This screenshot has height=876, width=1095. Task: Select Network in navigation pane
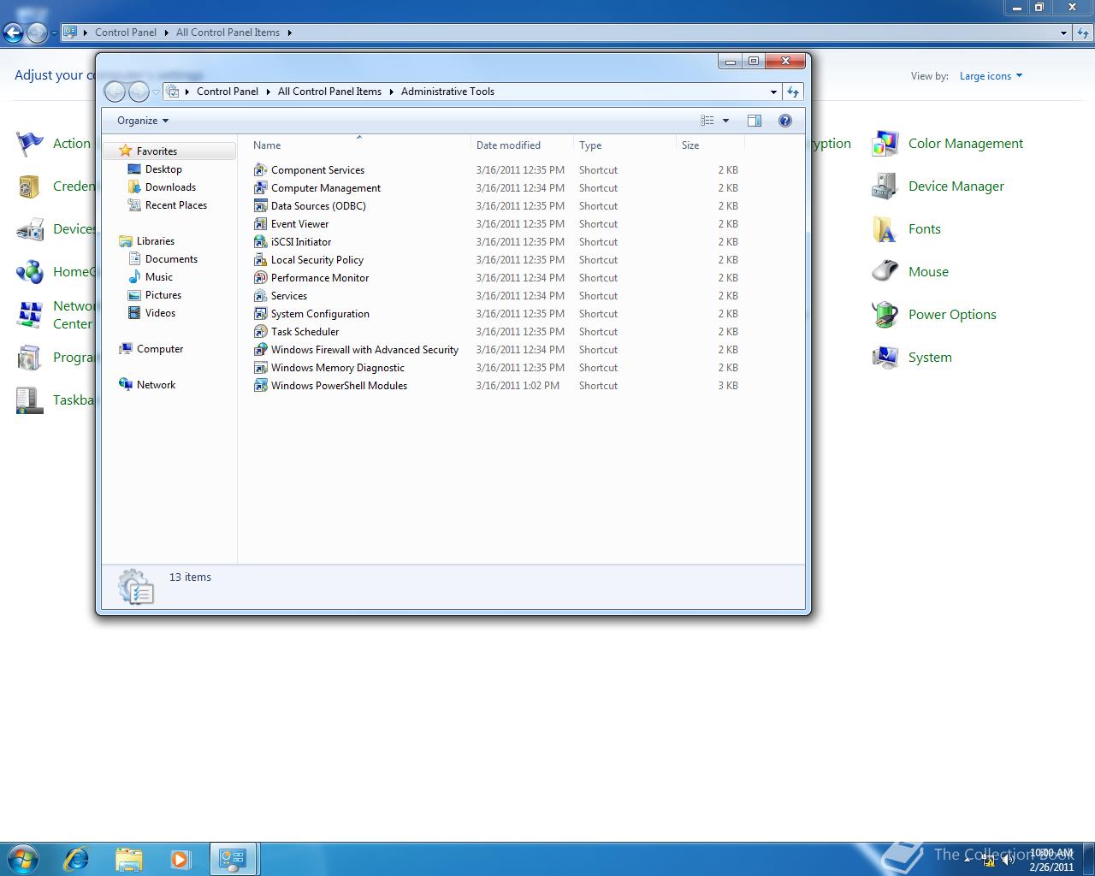click(x=156, y=385)
